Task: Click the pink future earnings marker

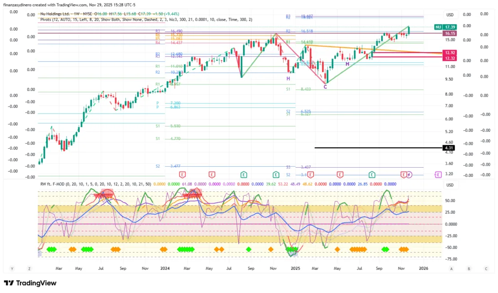Action: coord(438,174)
